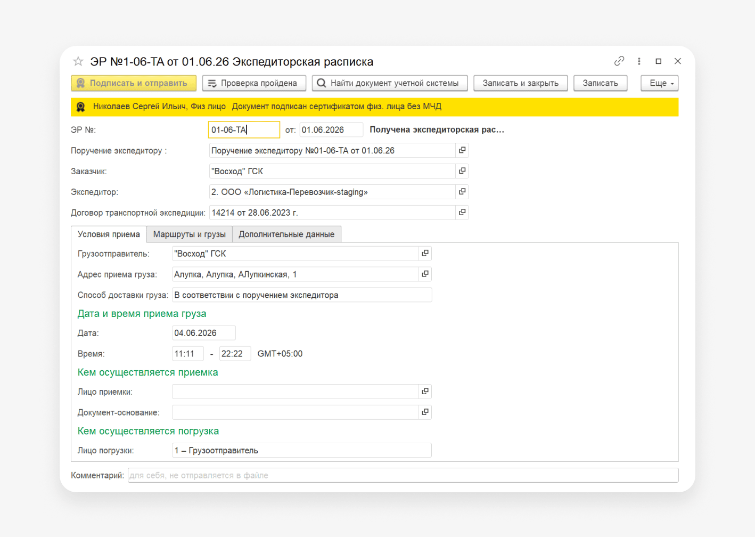The image size is (755, 537).
Task: Click the empty Документ-основание field
Action: pos(295,412)
